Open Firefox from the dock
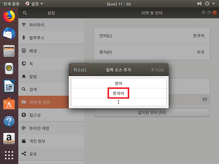 [9, 16]
